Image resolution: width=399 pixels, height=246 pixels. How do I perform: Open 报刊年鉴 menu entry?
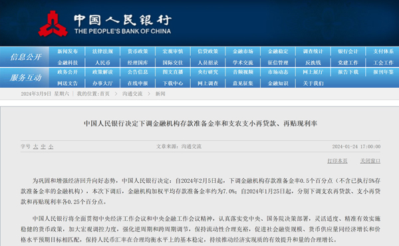coord(383,72)
